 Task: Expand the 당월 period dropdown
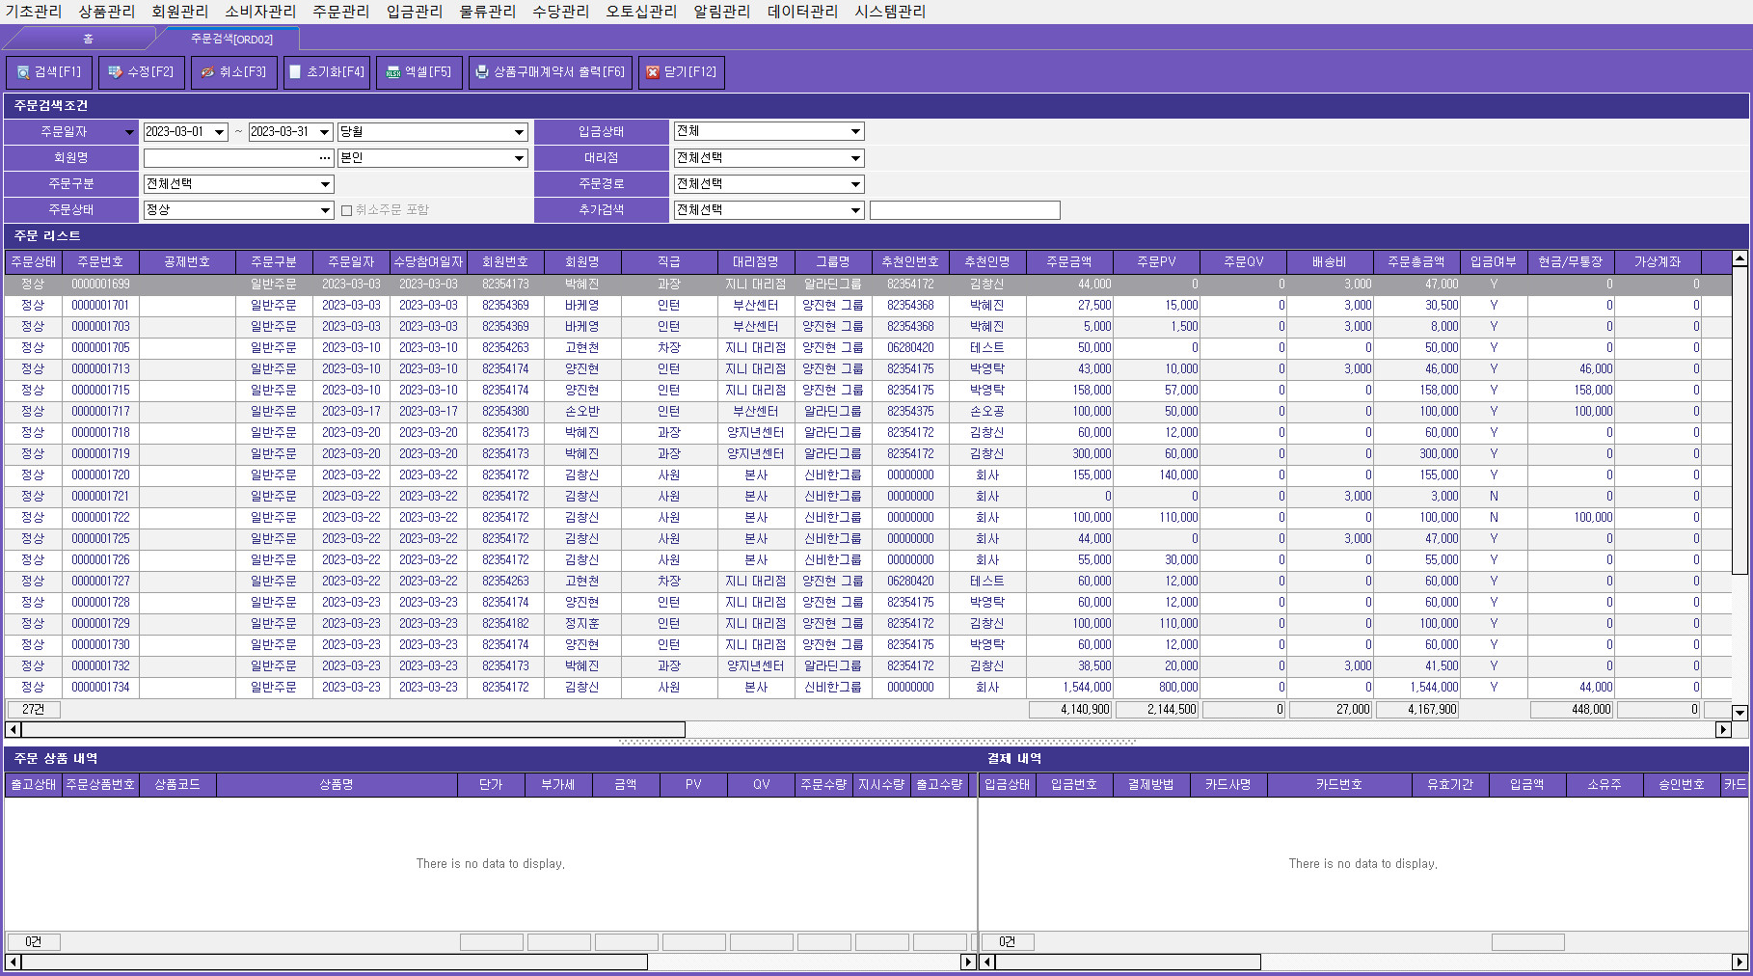click(x=519, y=132)
